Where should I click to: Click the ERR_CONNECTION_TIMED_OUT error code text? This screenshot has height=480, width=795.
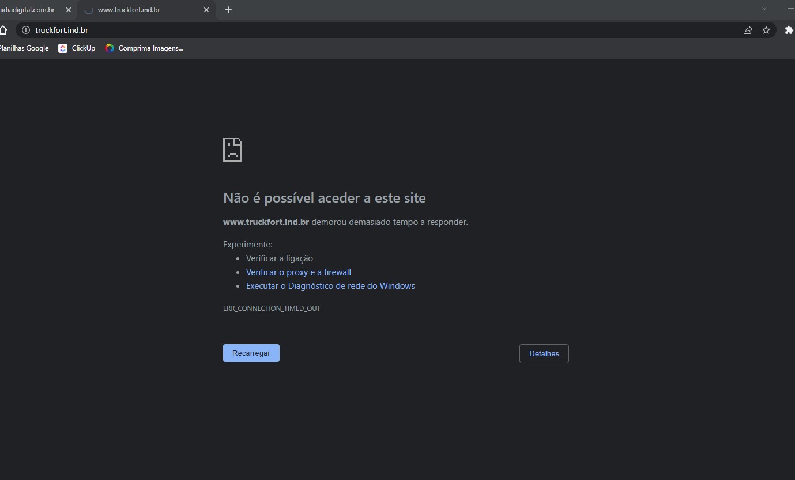272,308
